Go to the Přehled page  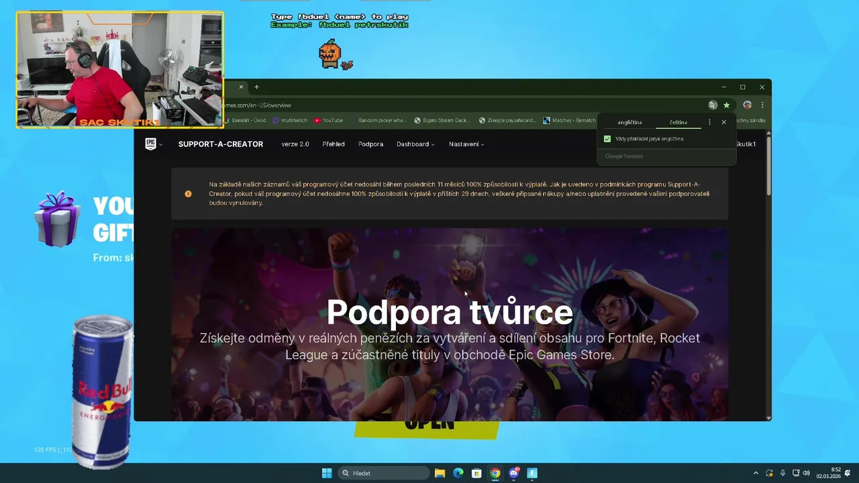coord(334,144)
